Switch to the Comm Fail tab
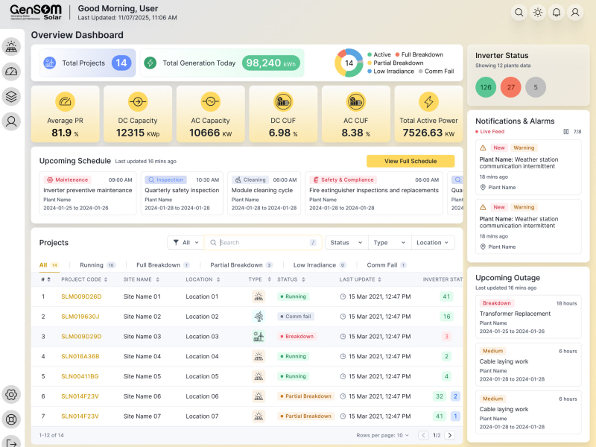 tap(387, 265)
